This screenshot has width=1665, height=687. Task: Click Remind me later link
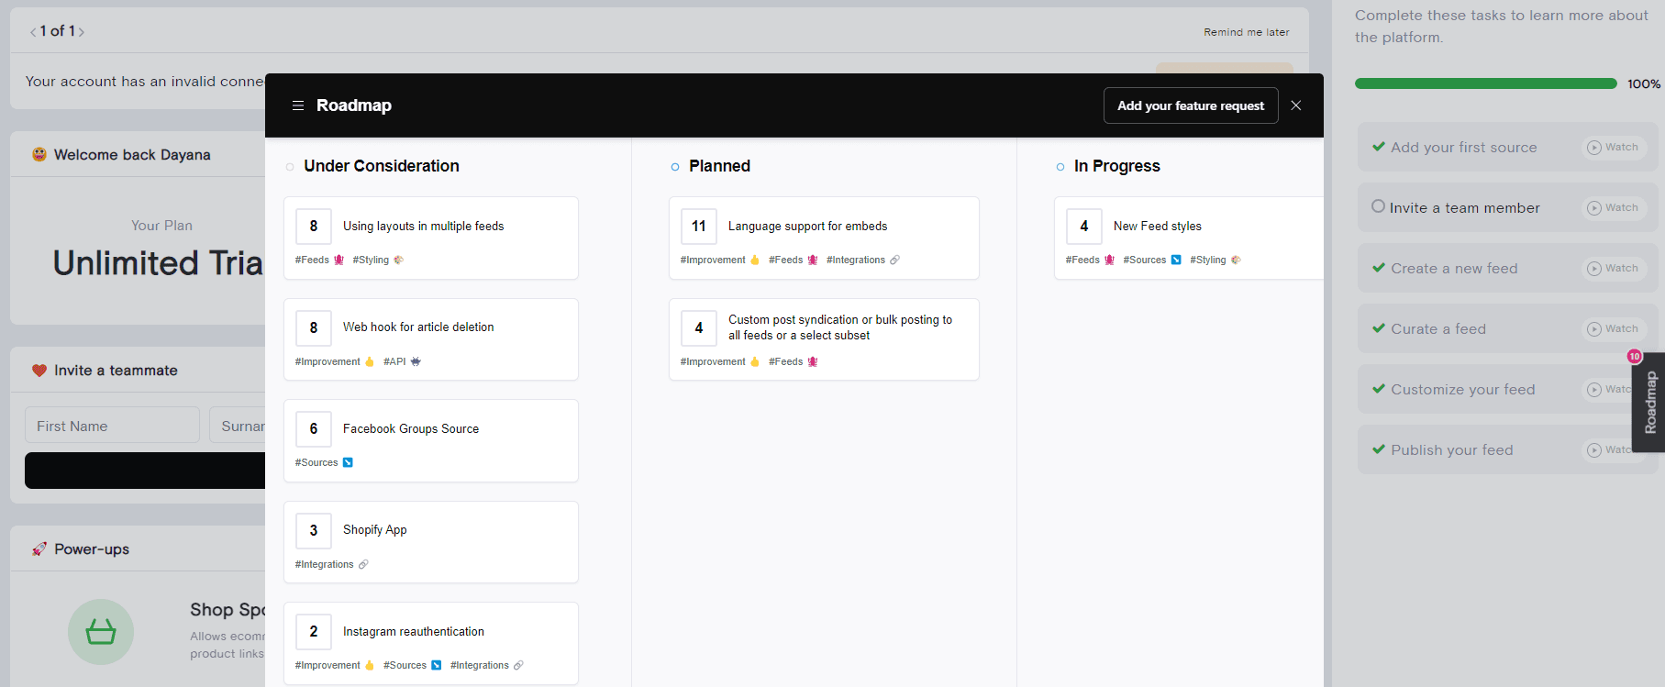click(x=1246, y=32)
